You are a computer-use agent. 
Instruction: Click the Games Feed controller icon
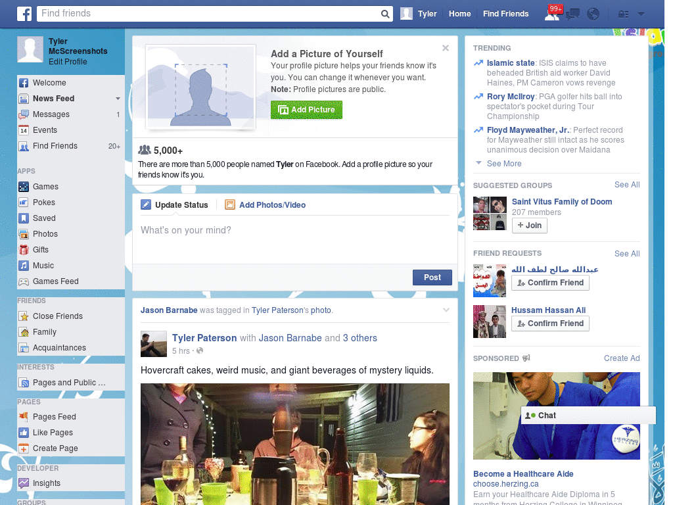pos(24,281)
